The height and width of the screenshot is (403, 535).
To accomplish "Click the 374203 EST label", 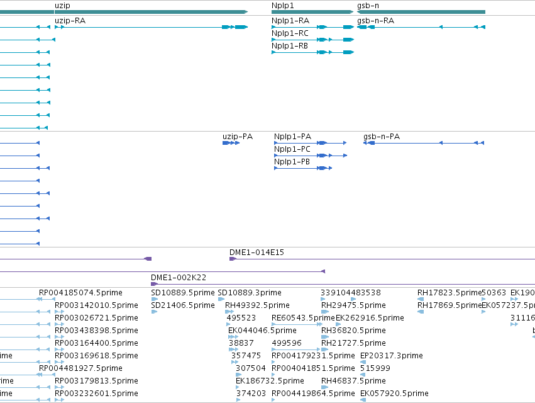I will (x=251, y=394).
